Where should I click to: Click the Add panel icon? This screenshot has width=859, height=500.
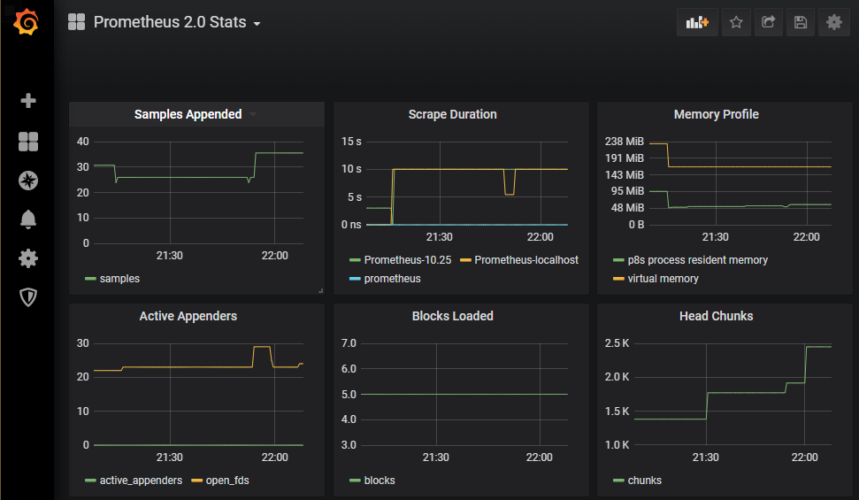click(x=697, y=22)
